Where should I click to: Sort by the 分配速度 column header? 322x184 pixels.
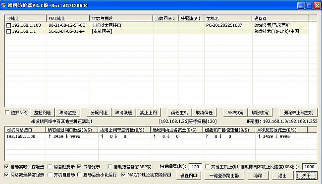[191, 18]
